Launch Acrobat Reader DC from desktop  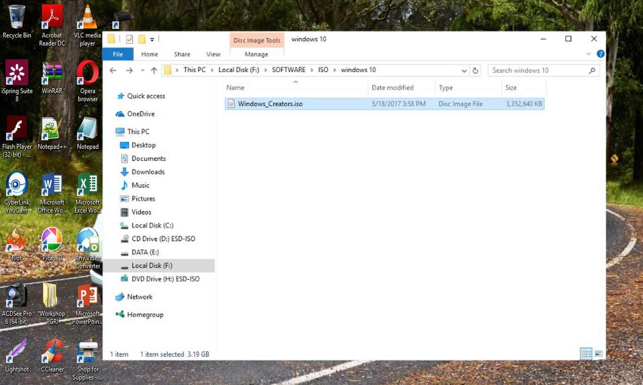click(52, 25)
